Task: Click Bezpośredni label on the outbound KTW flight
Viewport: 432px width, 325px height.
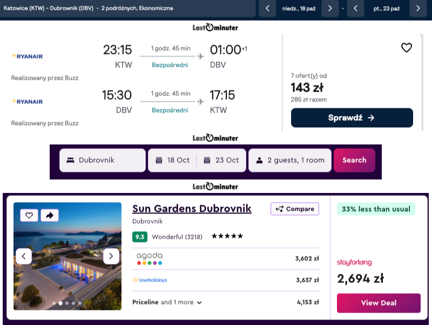Action: pos(170,65)
